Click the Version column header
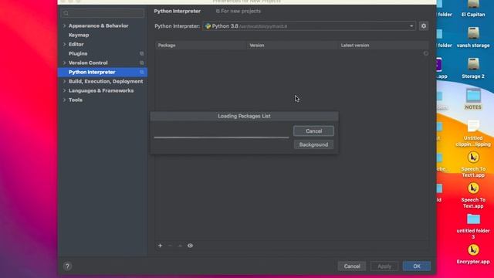 point(292,46)
